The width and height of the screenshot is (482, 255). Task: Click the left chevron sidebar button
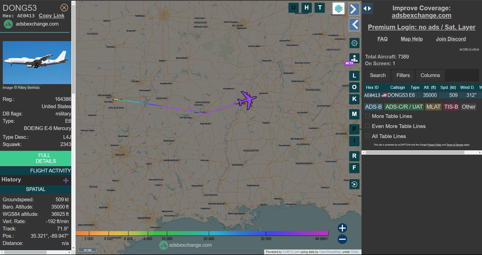pos(354,24)
